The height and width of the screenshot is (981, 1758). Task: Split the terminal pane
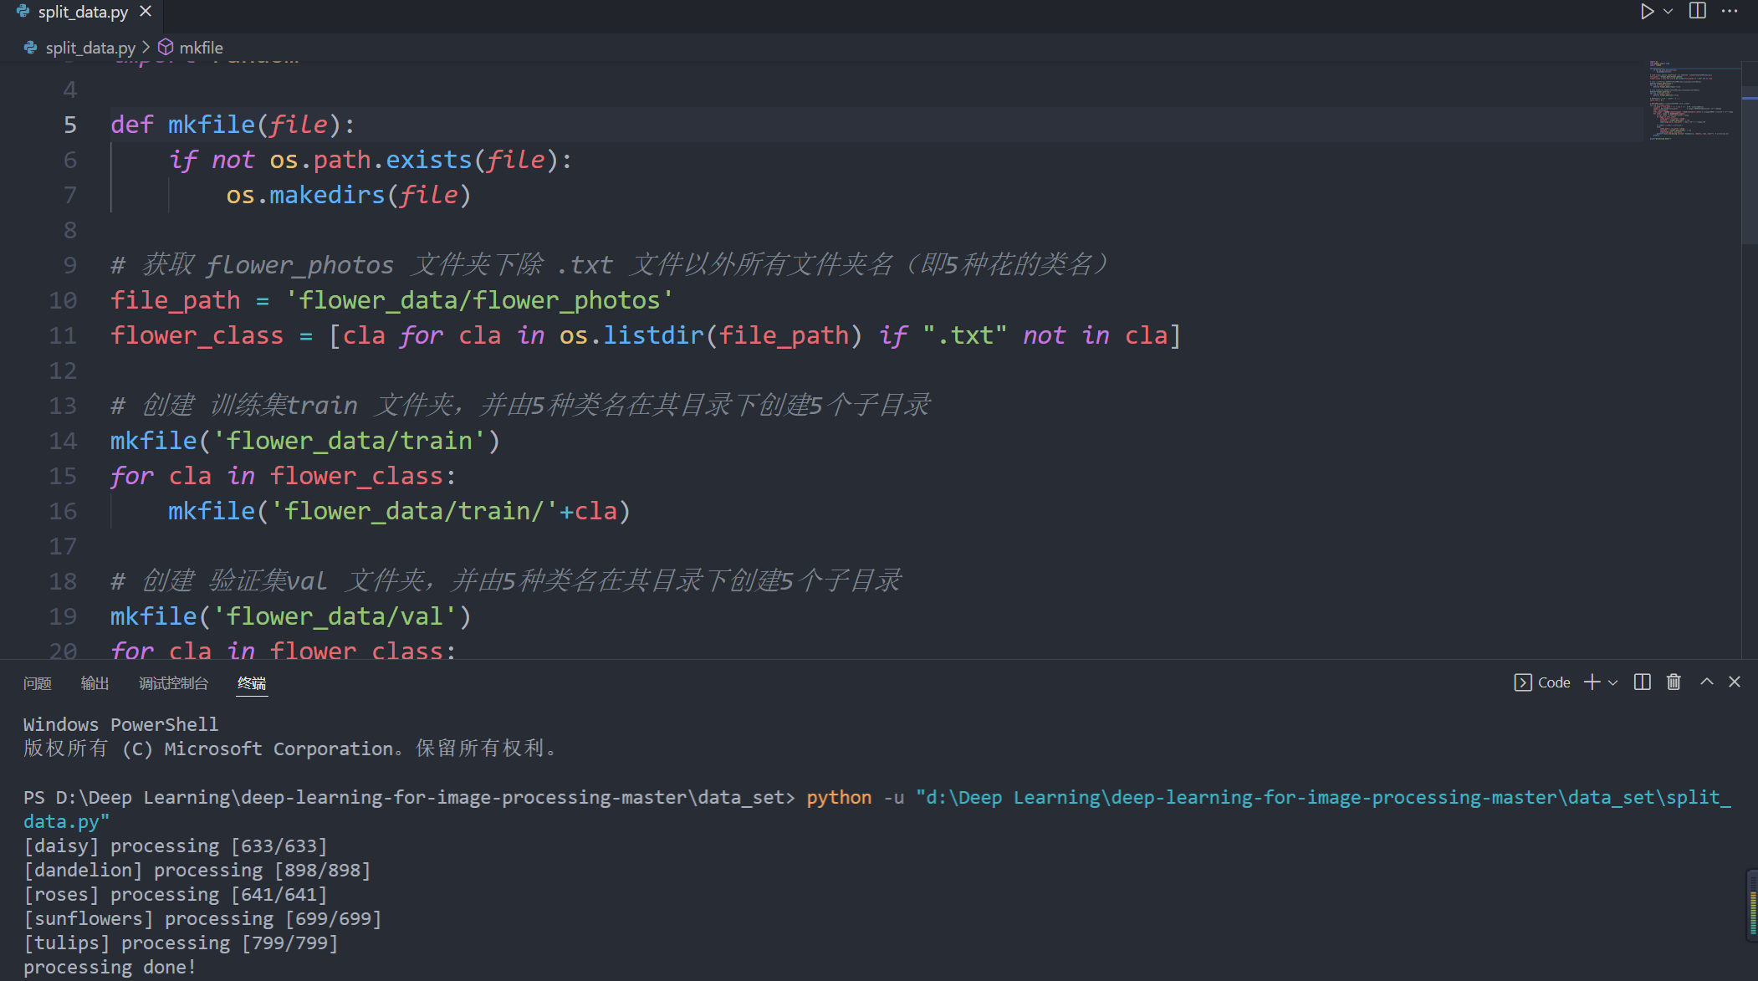click(x=1643, y=682)
